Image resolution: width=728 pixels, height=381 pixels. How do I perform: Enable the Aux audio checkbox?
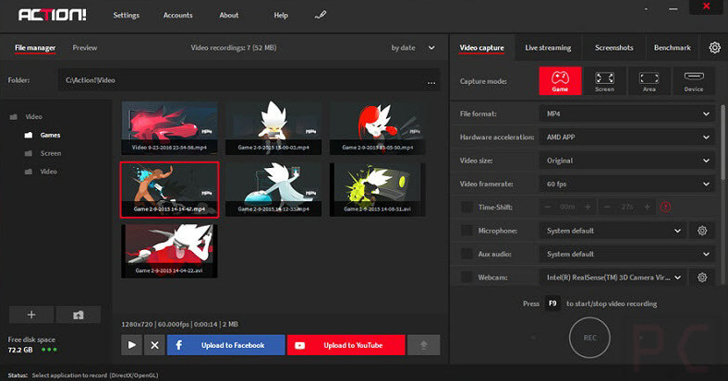coord(467,254)
